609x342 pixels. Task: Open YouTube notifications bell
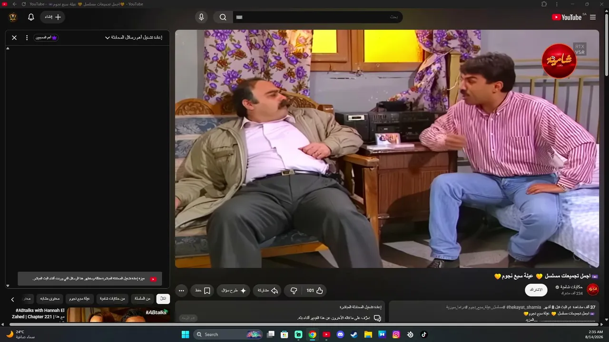pos(31,17)
